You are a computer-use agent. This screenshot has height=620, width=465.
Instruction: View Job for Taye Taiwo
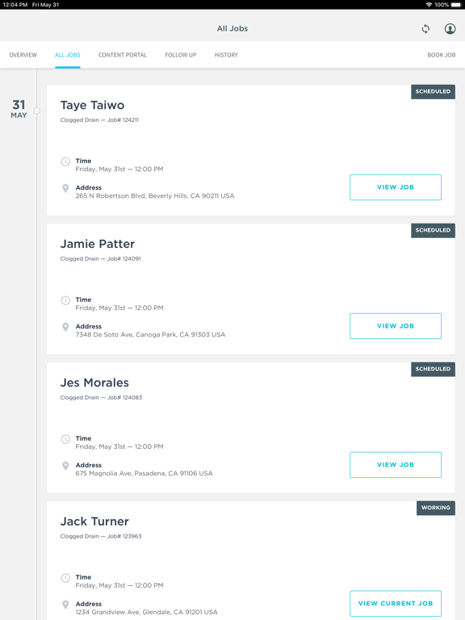(x=396, y=187)
